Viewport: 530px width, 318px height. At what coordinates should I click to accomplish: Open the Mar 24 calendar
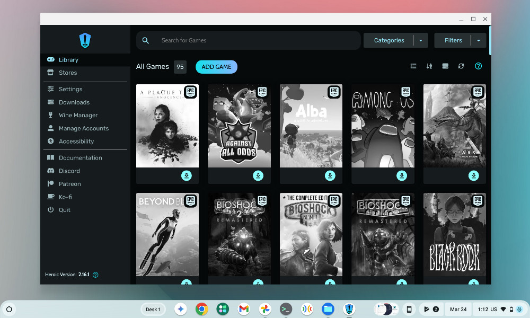point(458,309)
